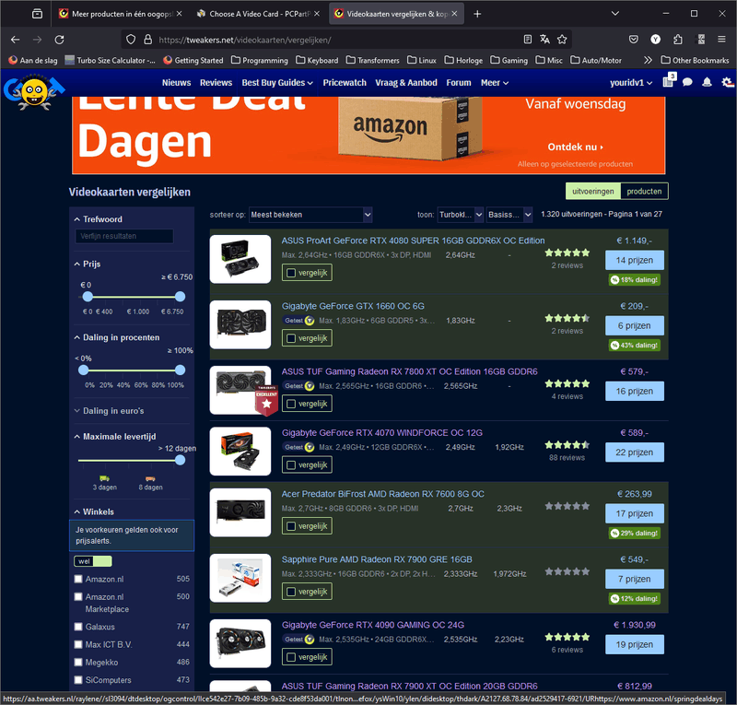Click the right handle of Prijs slider

(x=180, y=297)
